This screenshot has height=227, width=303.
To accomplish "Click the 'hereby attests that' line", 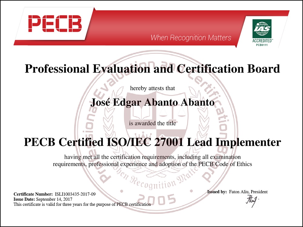I will [x=152, y=88].
